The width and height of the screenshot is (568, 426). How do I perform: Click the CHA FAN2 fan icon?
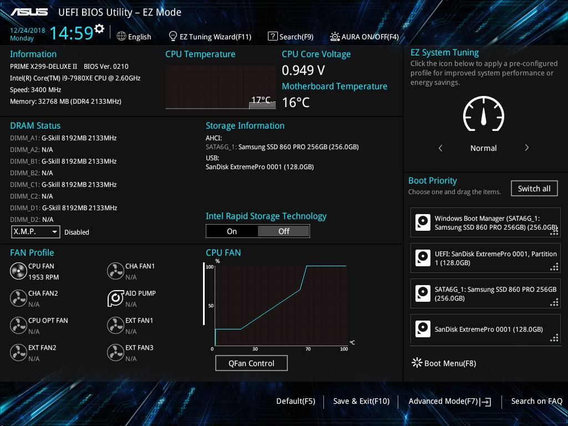tap(18, 298)
